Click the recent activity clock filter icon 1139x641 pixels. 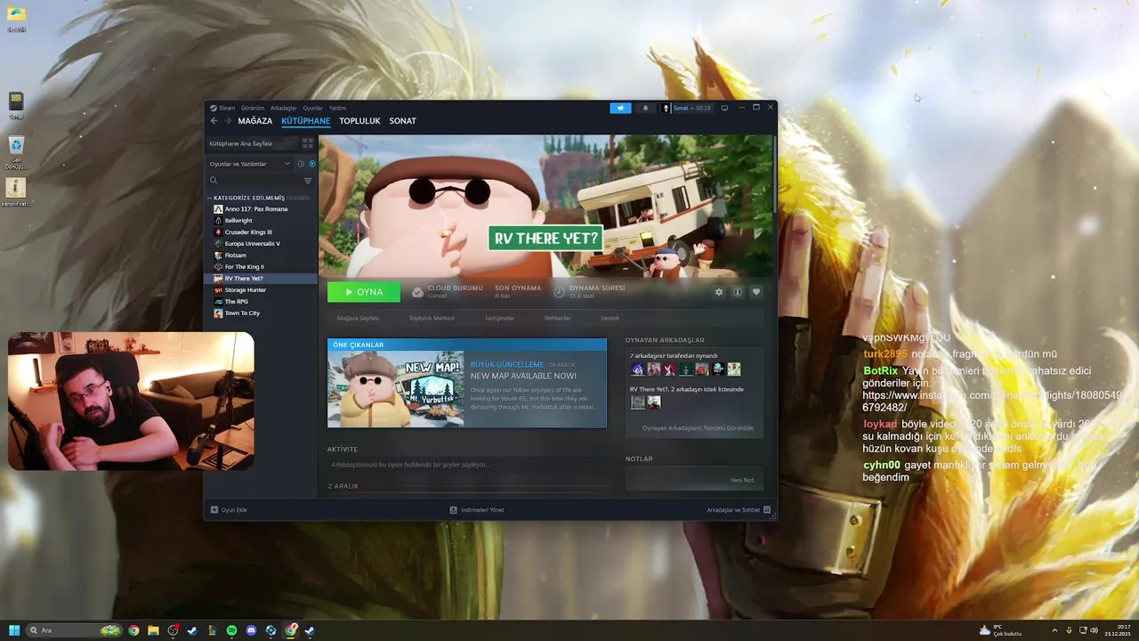click(301, 164)
